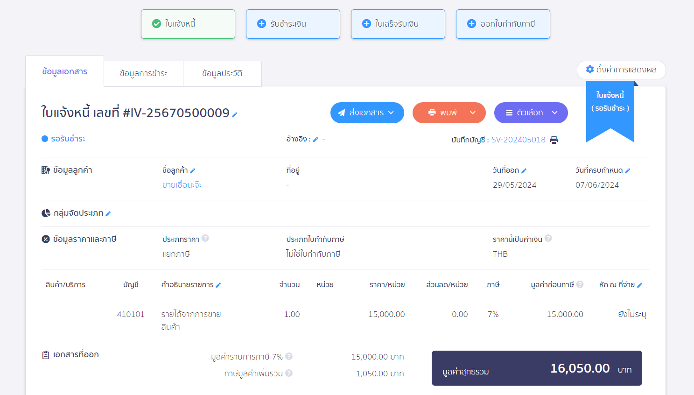Click the ใบเสร็จรับเงิน step button

coord(398,24)
